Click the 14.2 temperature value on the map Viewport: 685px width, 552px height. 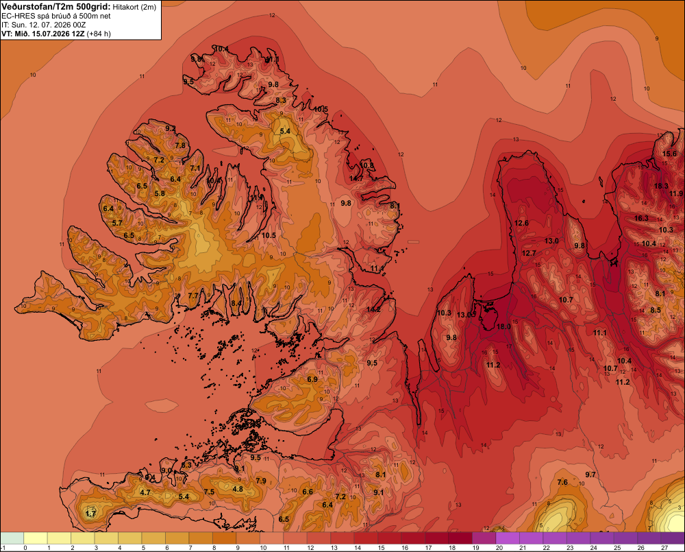click(x=373, y=309)
